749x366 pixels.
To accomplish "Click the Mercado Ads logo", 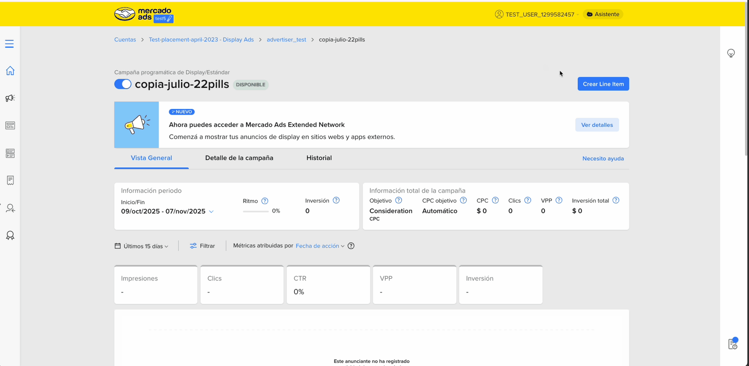I will pyautogui.click(x=144, y=15).
